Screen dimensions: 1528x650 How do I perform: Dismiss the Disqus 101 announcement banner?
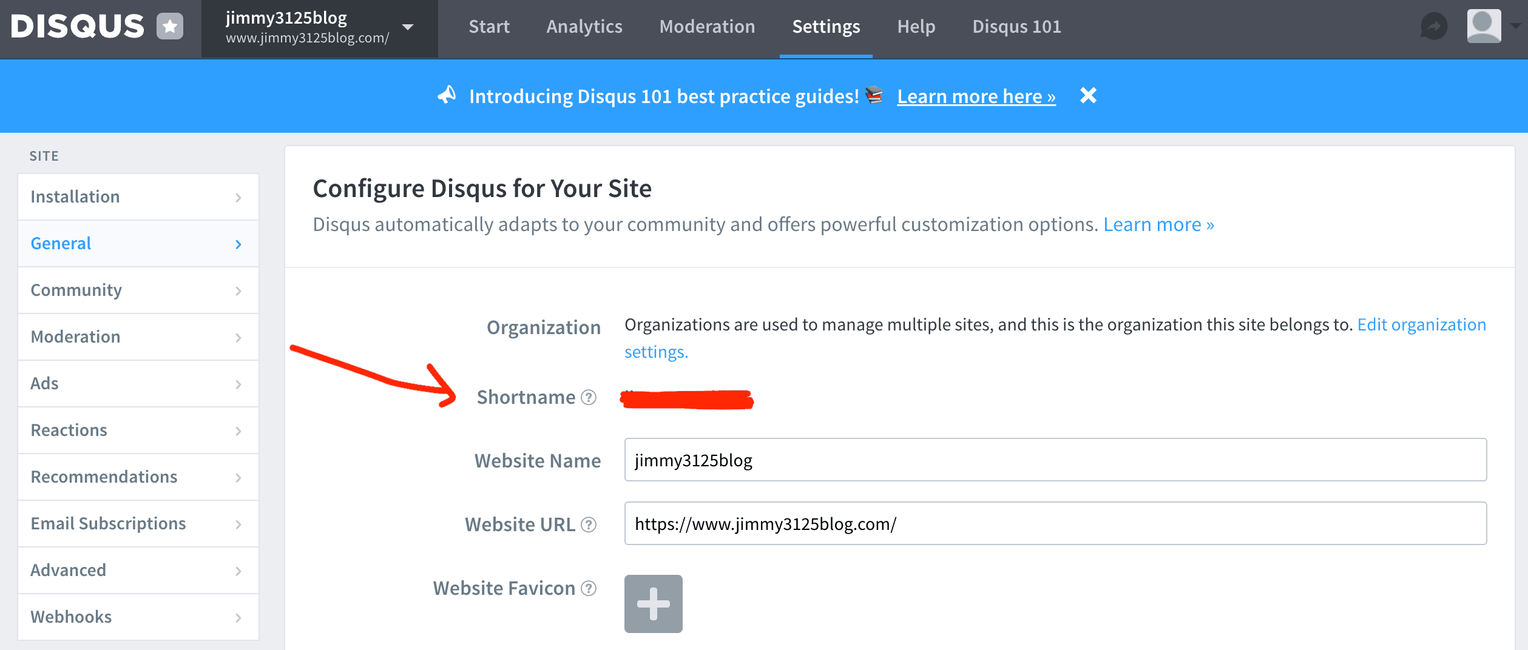click(1088, 96)
